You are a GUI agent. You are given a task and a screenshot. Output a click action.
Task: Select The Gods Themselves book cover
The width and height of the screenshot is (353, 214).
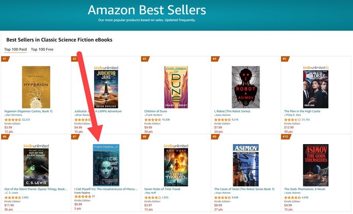[315, 165]
